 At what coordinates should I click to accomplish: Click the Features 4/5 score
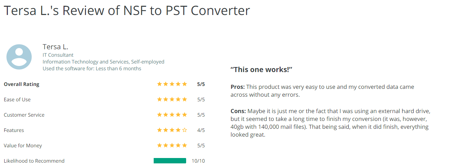point(201,131)
